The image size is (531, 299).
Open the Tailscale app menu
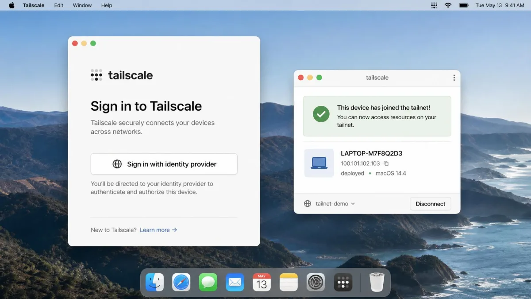(x=34, y=5)
